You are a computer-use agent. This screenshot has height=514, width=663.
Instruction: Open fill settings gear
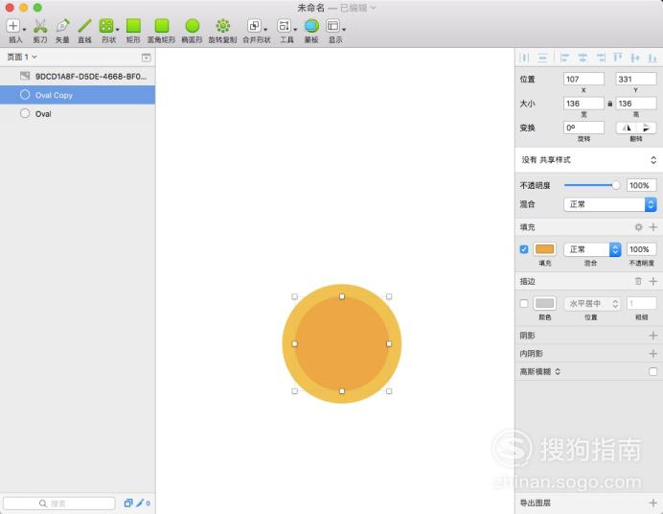point(638,227)
